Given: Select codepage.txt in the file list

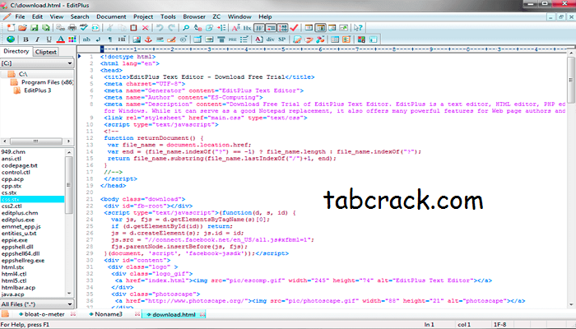Looking at the screenshot, I should pyautogui.click(x=20, y=165).
